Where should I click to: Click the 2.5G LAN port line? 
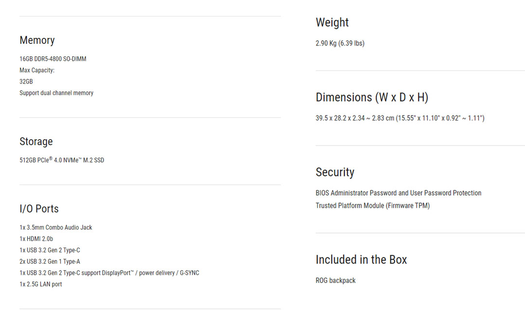click(41, 284)
